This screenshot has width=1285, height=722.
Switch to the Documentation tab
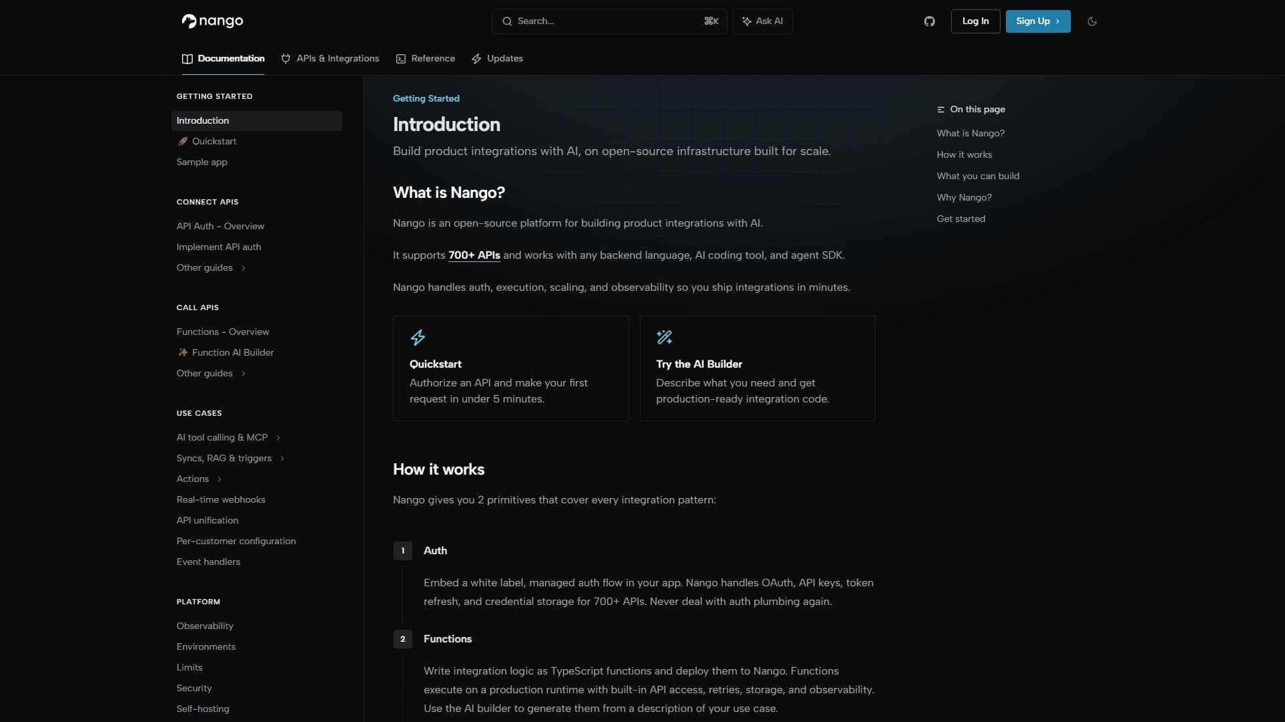pyautogui.click(x=223, y=59)
